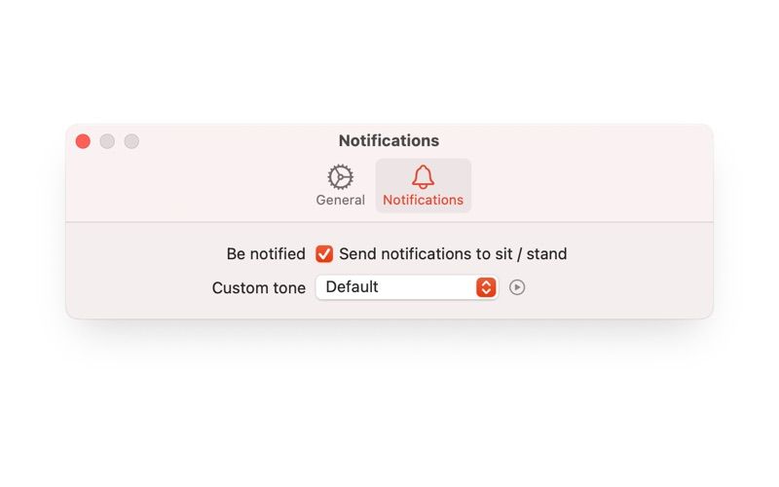Click the "Custom tone" label
The image size is (779, 487).
[x=258, y=287]
